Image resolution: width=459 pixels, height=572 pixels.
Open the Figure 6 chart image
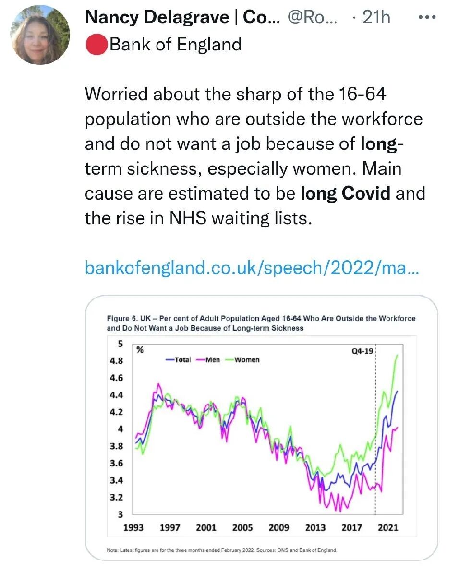pyautogui.click(x=261, y=428)
